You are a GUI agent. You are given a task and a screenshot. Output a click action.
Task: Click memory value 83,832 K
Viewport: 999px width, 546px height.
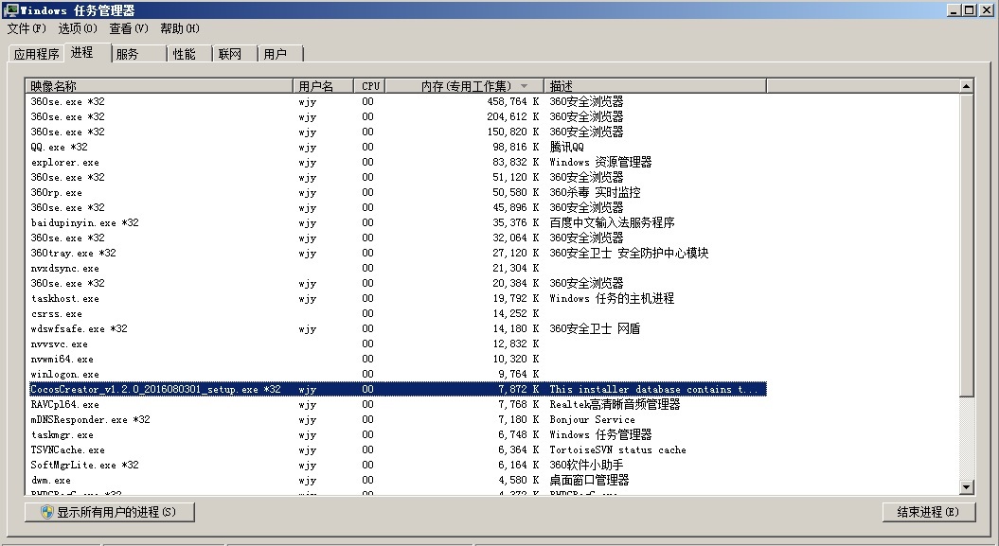click(515, 162)
